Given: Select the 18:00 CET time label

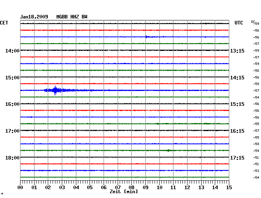Looking at the screenshot, I should click(x=12, y=158).
